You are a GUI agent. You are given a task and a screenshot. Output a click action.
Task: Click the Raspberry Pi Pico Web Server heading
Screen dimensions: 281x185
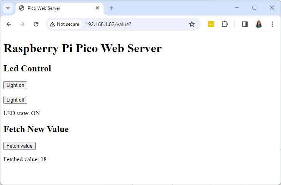pos(83,49)
